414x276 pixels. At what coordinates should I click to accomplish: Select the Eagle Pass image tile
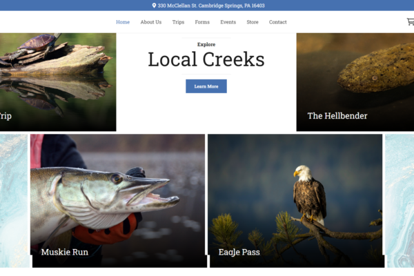pos(296,201)
